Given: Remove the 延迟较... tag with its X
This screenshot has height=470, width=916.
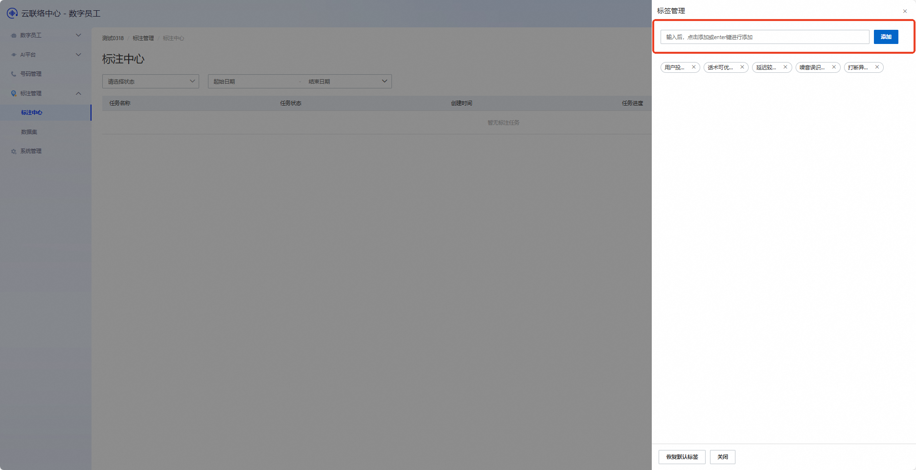Looking at the screenshot, I should point(785,67).
